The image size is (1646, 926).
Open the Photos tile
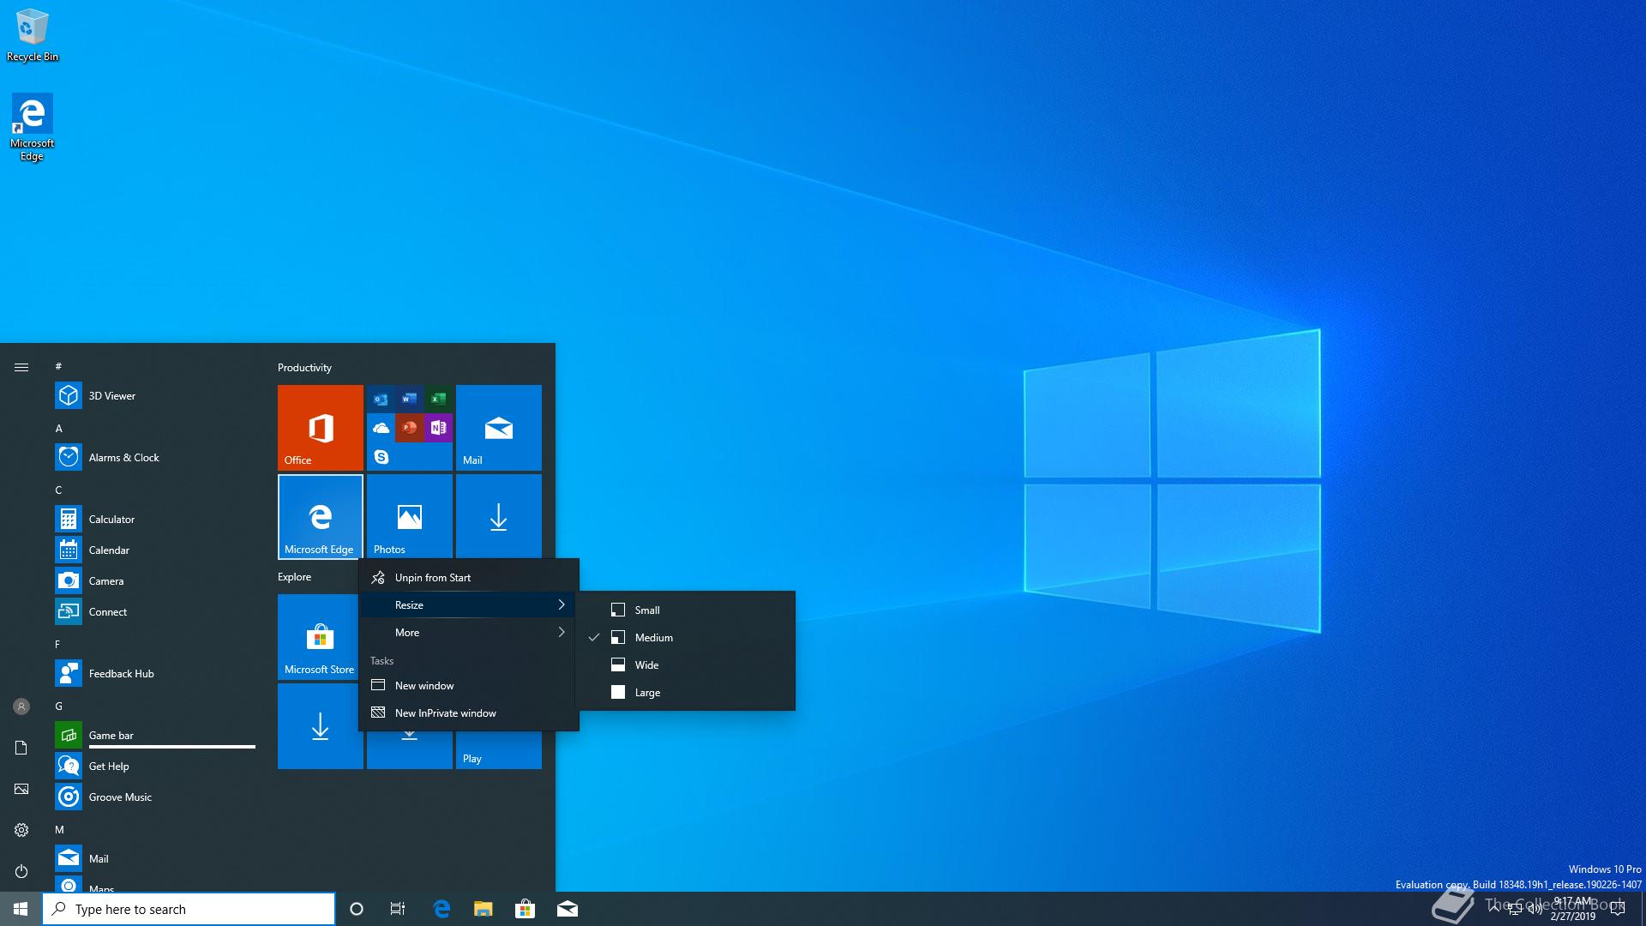click(409, 516)
